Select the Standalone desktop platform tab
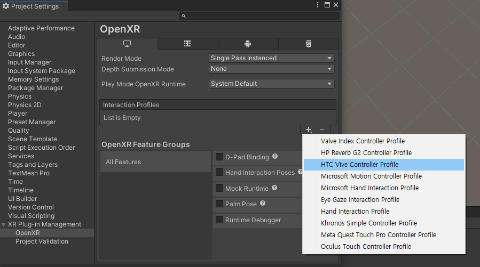The height and width of the screenshot is (267, 480). 127,44
